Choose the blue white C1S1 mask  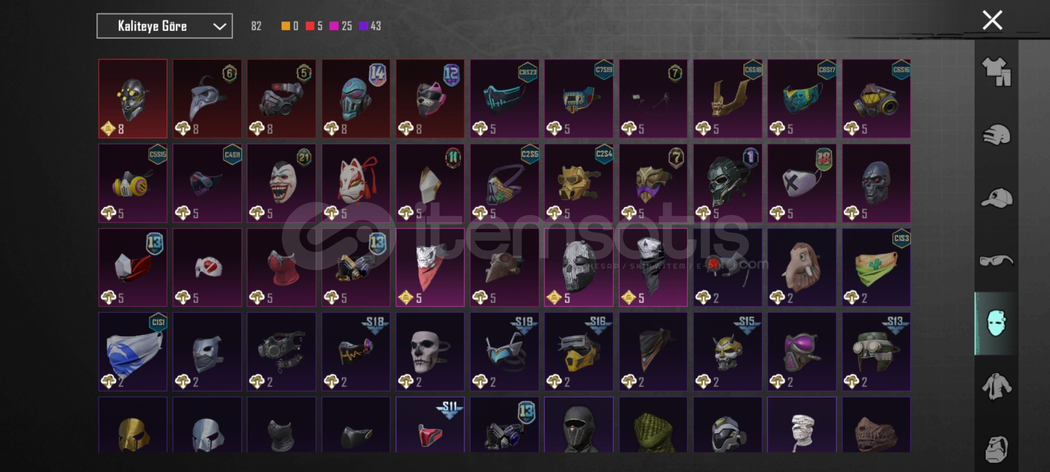(x=133, y=352)
